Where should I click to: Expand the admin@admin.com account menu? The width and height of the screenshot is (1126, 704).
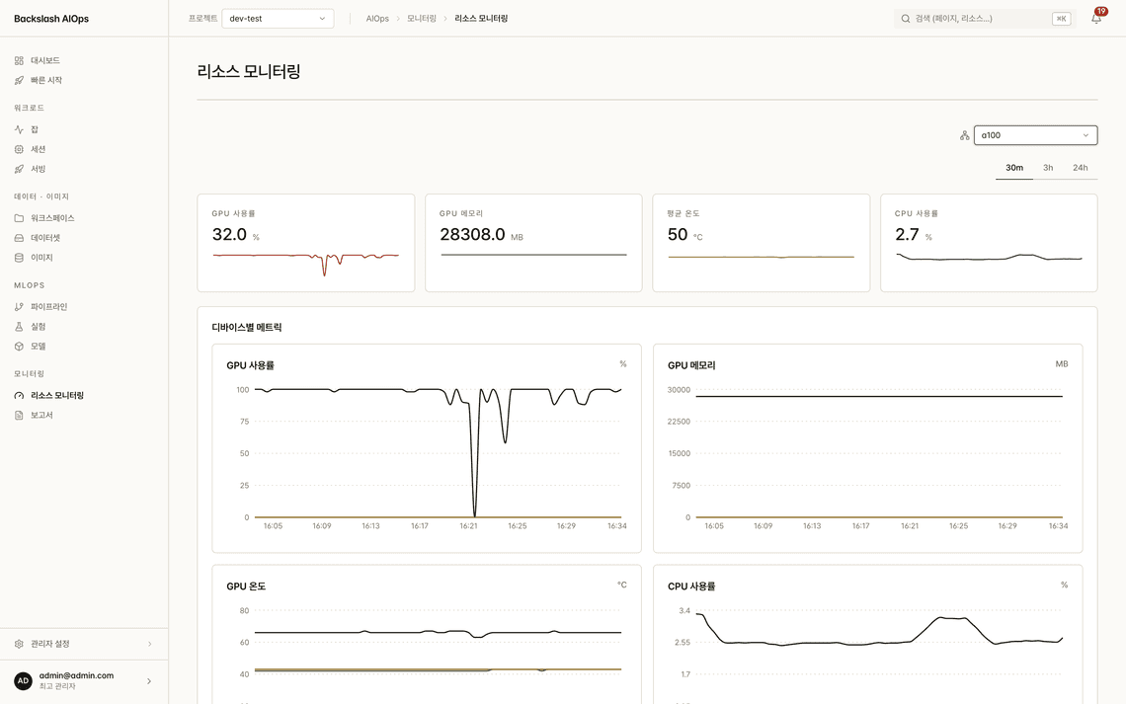tap(84, 681)
